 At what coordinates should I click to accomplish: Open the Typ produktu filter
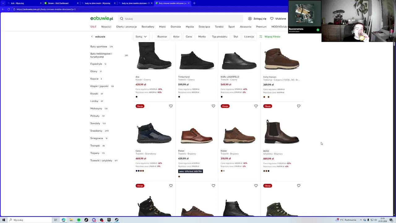tap(220, 37)
